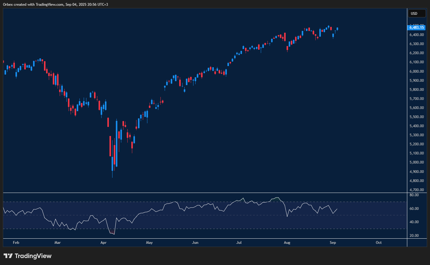Click the TradingView logo at bottom left
This screenshot has height=265, width=430.
point(28,256)
